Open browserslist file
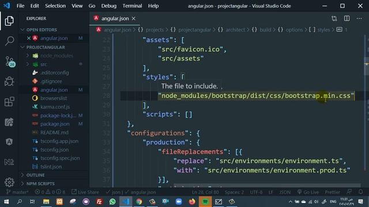369x207 pixels. point(54,98)
